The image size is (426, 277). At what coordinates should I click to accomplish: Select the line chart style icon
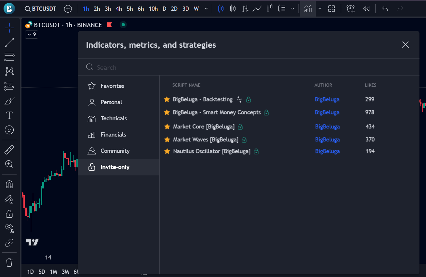[x=257, y=9]
